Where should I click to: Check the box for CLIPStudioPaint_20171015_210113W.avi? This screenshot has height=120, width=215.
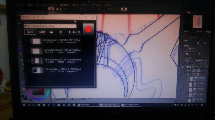[28, 41]
